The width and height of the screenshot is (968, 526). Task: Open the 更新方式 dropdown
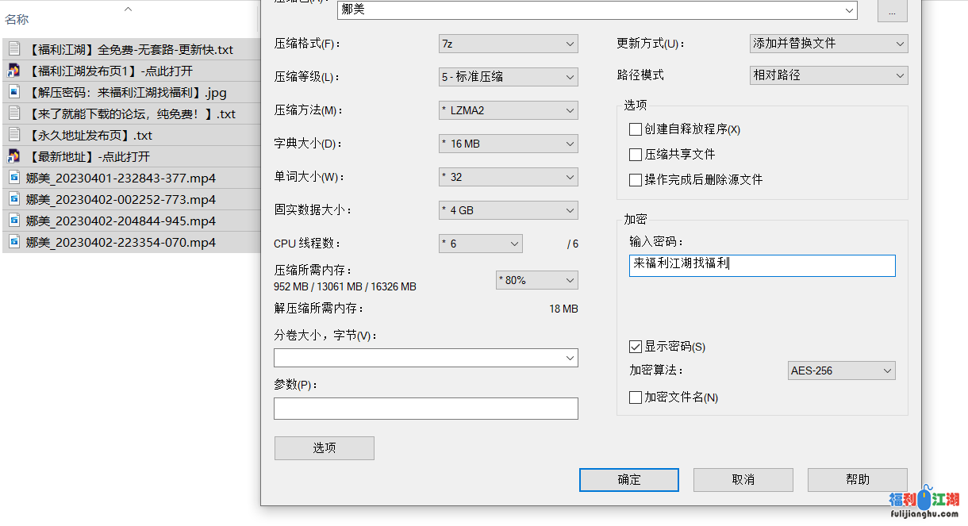click(x=828, y=44)
